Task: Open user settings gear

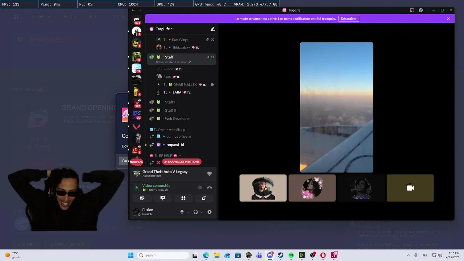Action: pyautogui.click(x=210, y=212)
